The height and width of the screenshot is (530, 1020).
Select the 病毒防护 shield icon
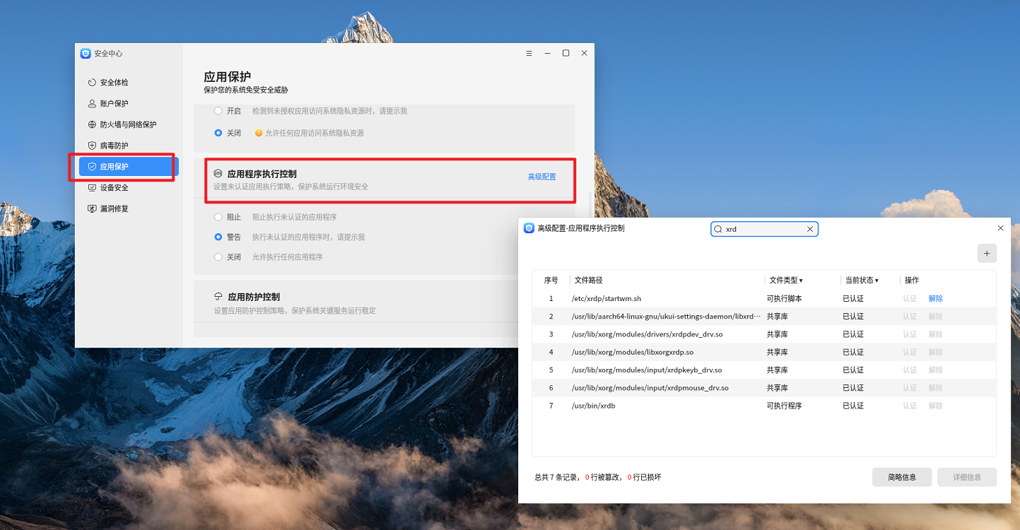coord(92,146)
